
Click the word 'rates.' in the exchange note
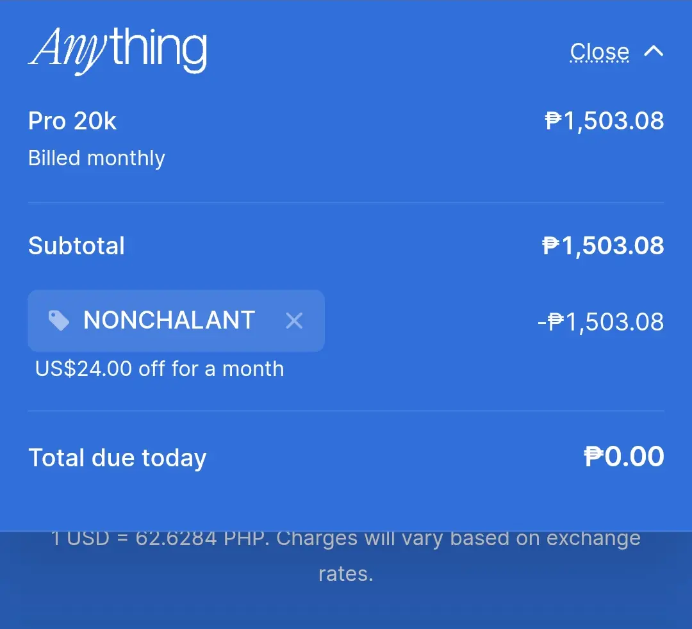pos(346,575)
